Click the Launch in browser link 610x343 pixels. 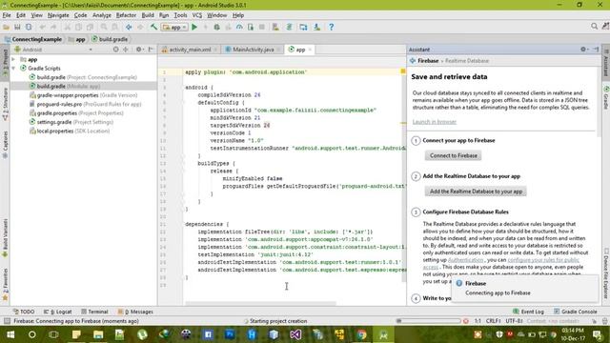[435, 122]
